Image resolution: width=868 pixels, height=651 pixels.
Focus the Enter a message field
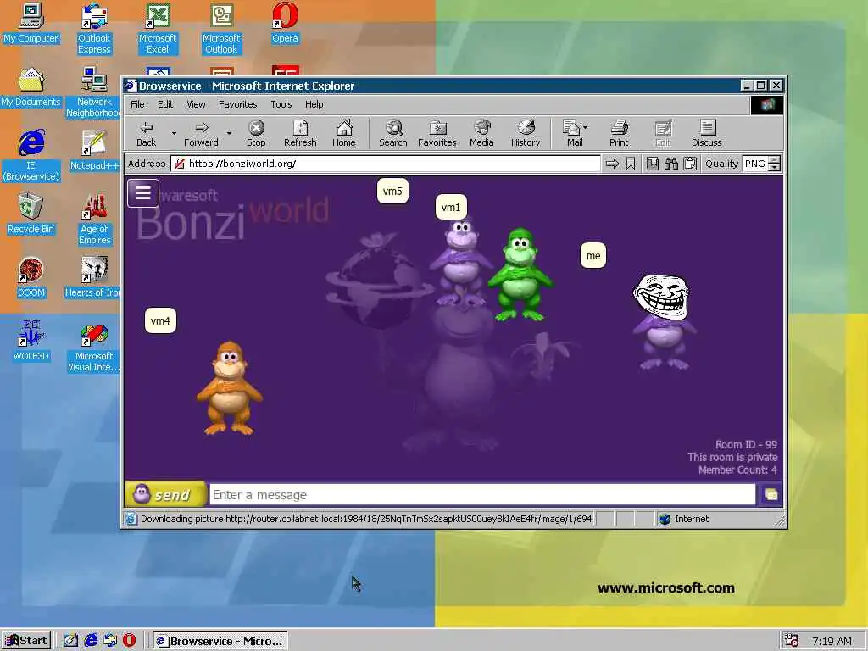coord(482,494)
